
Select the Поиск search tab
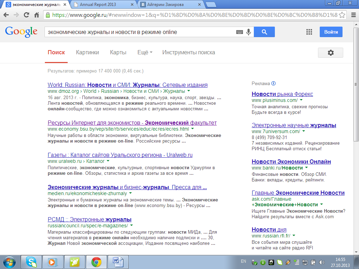point(56,53)
